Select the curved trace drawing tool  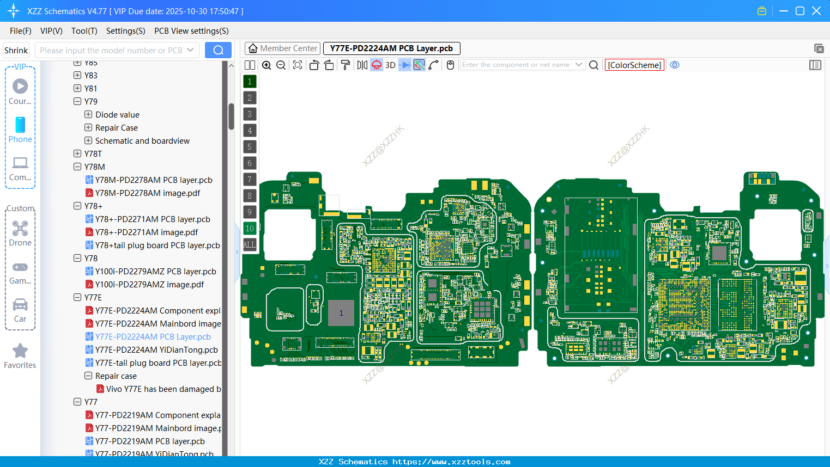coord(434,65)
